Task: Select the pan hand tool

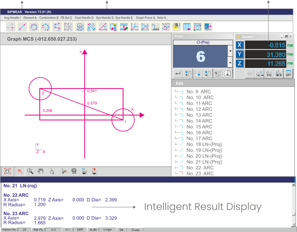Action: [41, 171]
